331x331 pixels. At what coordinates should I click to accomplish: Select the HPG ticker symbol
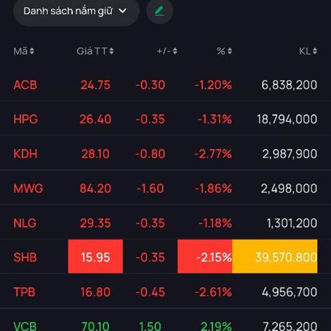pyautogui.click(x=25, y=119)
